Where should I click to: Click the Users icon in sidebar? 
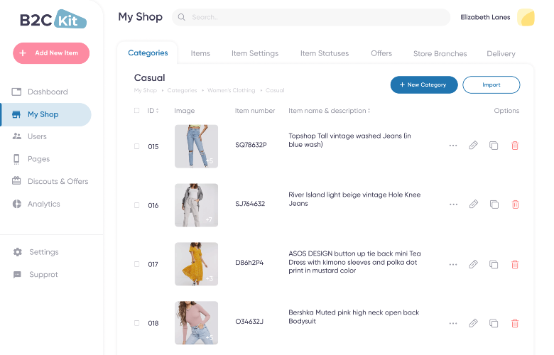(x=17, y=136)
